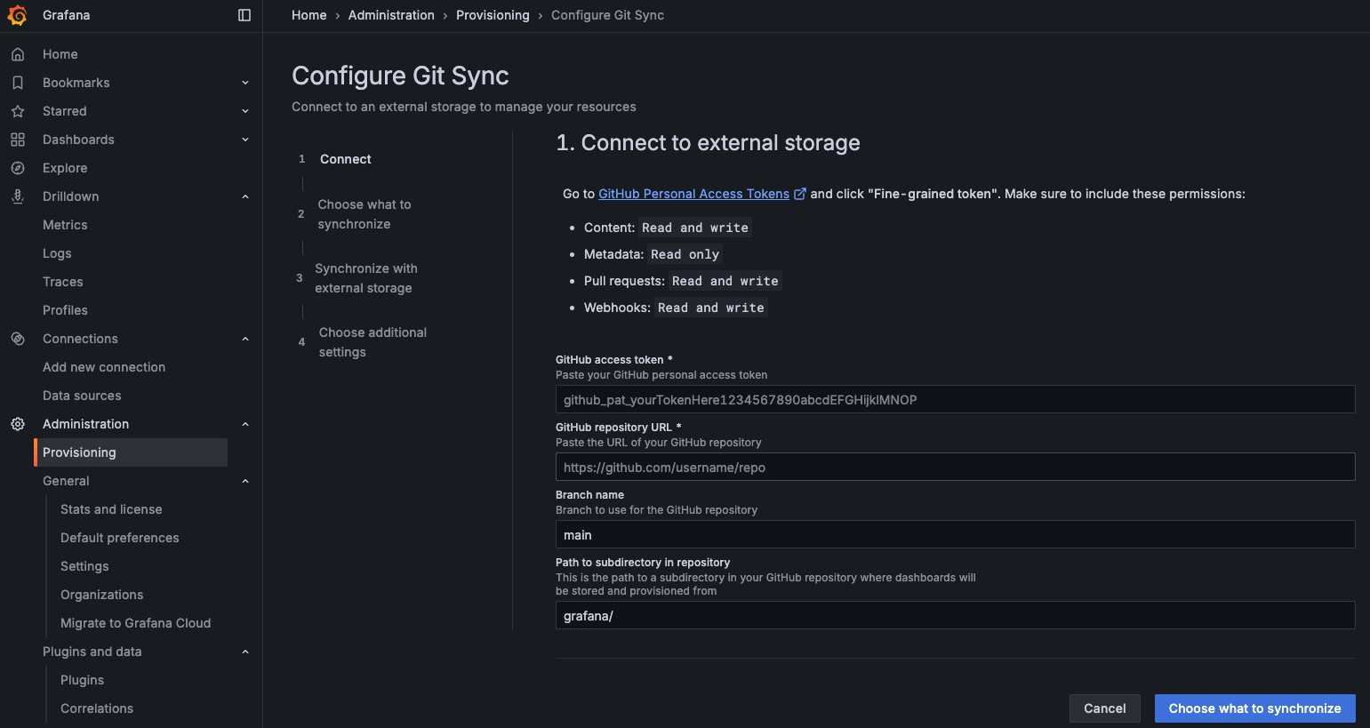Click Home in the breadcrumb

click(x=309, y=15)
